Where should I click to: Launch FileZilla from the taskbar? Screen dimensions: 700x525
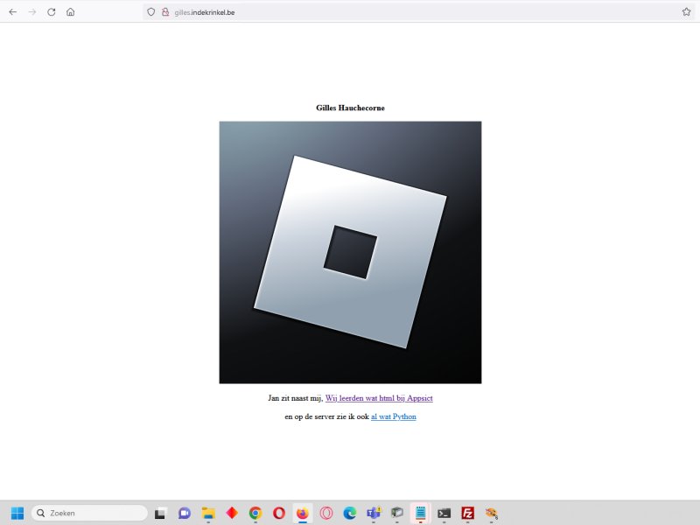pyautogui.click(x=468, y=513)
